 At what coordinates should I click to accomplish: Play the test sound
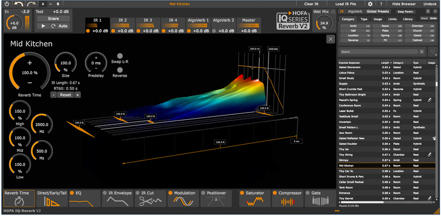(x=44, y=26)
